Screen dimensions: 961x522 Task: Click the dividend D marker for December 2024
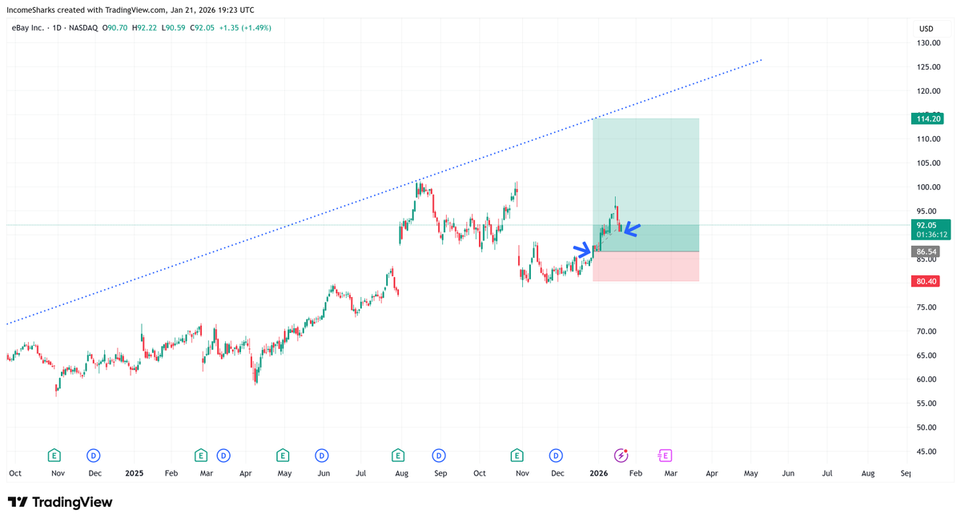click(94, 456)
